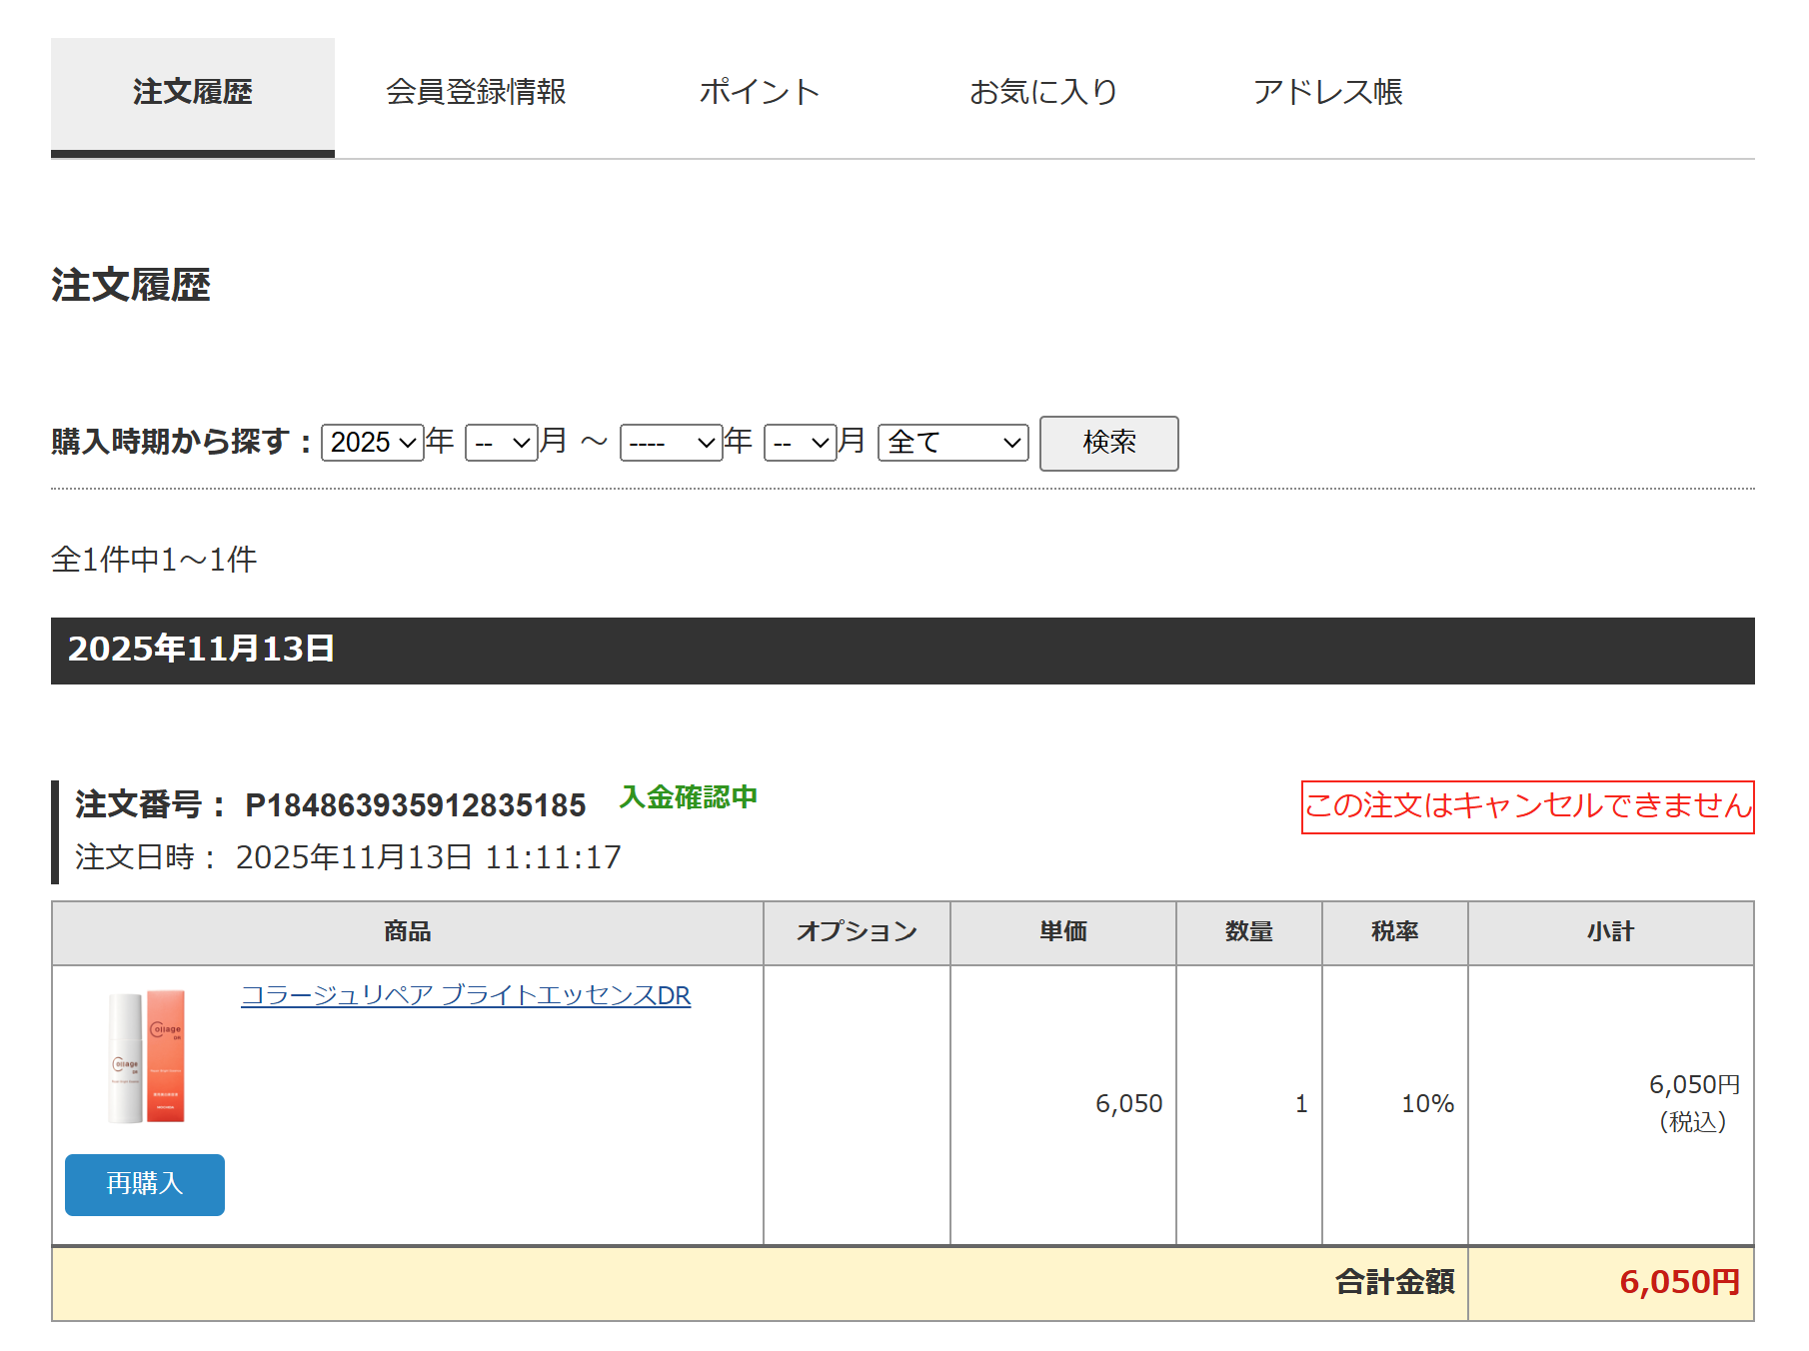Select the お気に入り tab

pyautogui.click(x=1044, y=92)
